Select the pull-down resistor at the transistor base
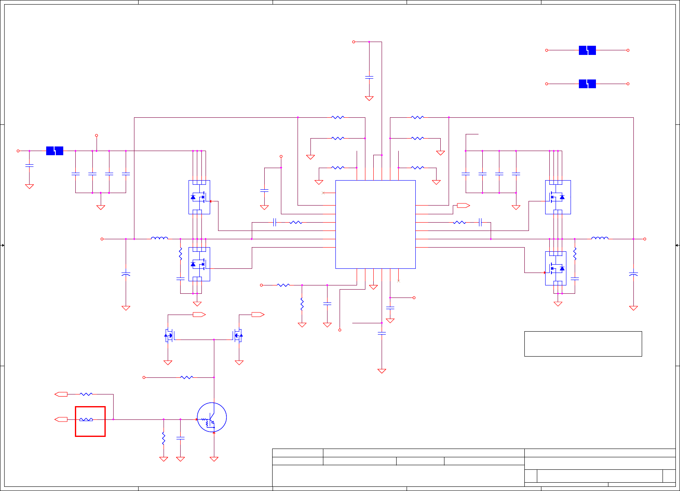Screen dimensions: 680x491 [x=164, y=438]
